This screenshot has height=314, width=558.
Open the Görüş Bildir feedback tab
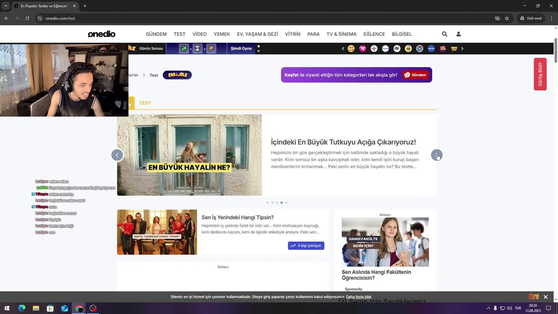tap(540, 74)
